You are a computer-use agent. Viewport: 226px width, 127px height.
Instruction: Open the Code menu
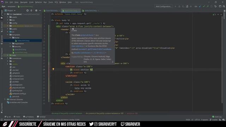(x=31, y=2)
